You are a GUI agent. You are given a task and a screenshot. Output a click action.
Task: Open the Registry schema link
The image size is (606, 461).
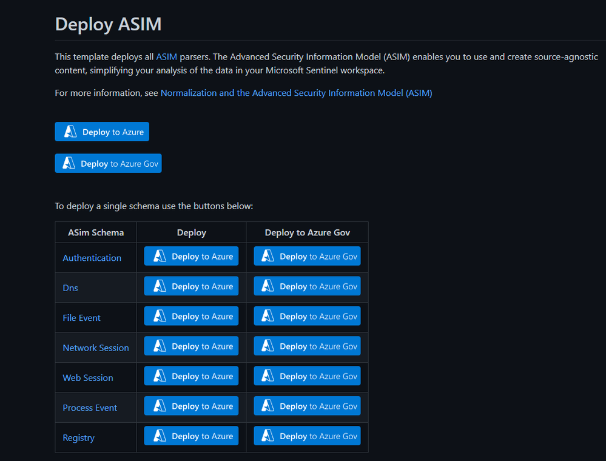coord(78,438)
